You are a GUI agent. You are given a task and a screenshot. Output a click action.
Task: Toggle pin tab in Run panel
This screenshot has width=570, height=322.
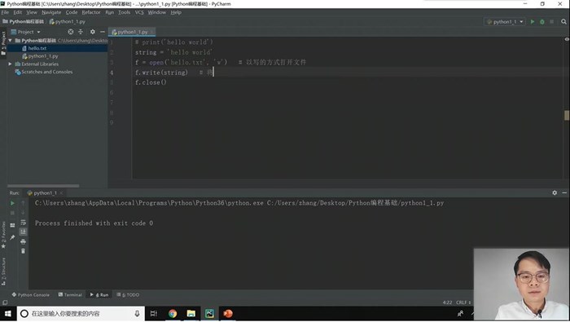click(x=12, y=237)
